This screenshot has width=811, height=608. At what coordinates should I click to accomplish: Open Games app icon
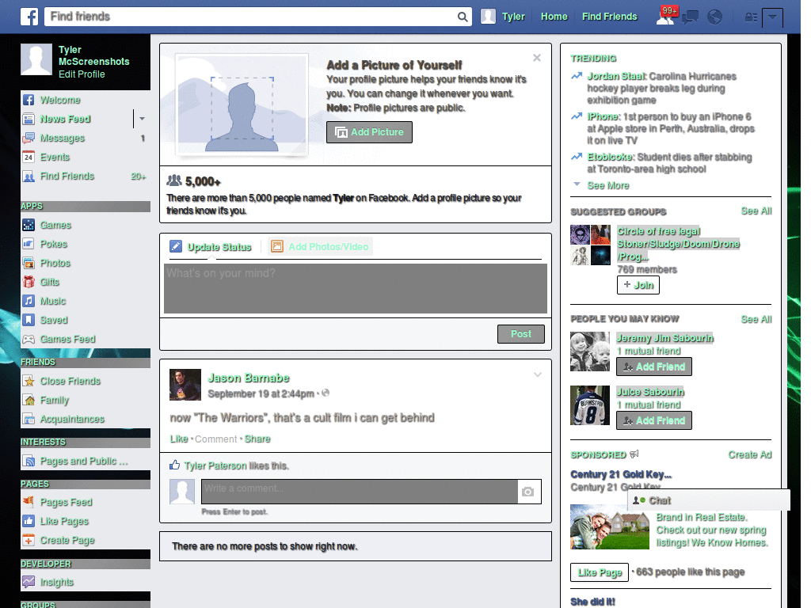point(29,225)
